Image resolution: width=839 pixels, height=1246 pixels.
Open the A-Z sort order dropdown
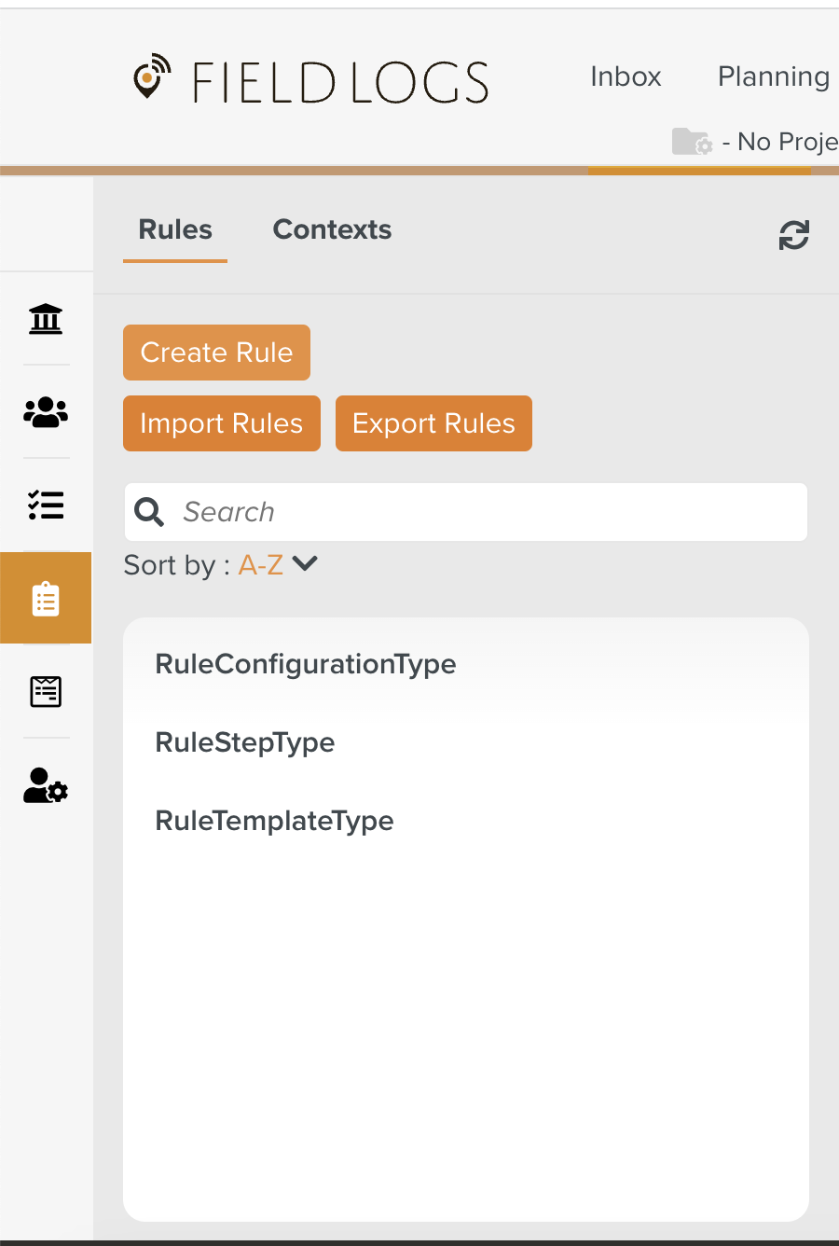261,565
